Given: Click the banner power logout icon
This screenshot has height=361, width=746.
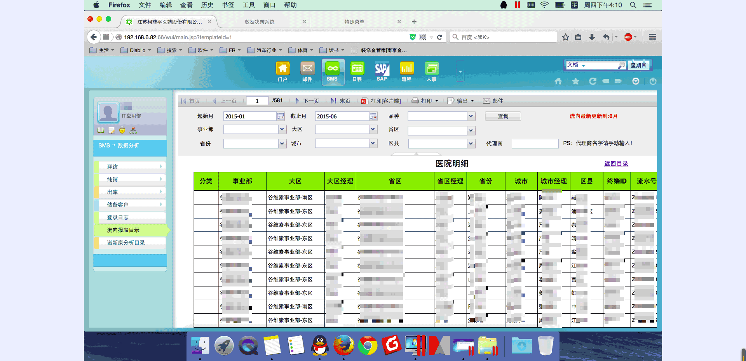Looking at the screenshot, I should click(653, 81).
